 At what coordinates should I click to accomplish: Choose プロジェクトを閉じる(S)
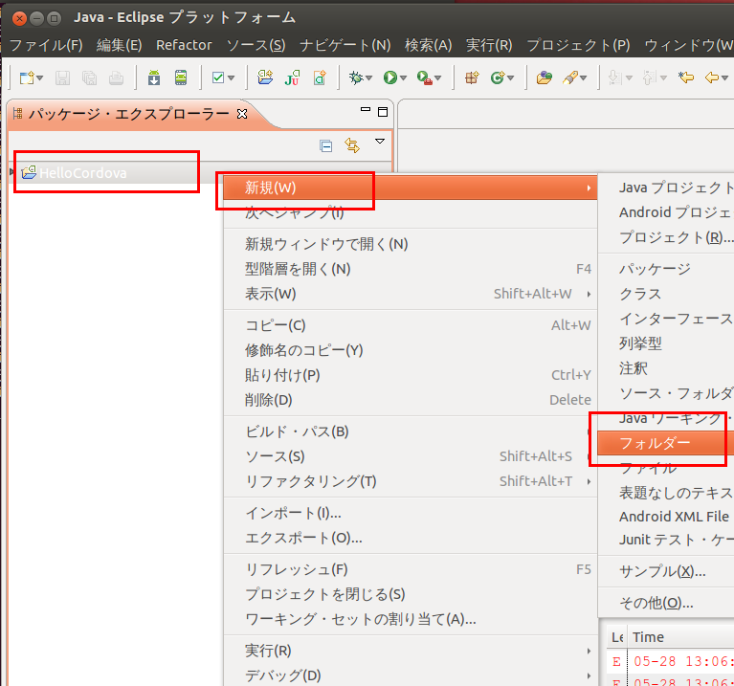point(411,594)
